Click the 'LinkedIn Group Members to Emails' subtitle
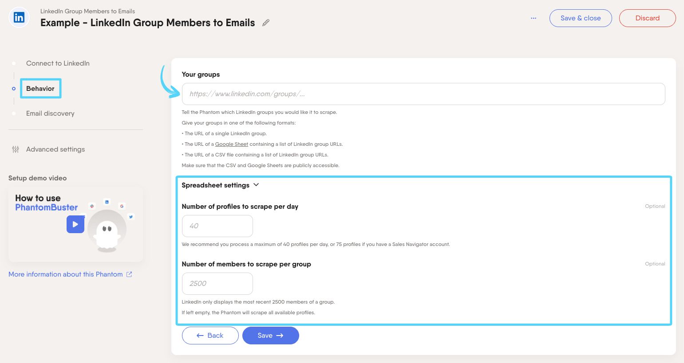 pos(87,11)
